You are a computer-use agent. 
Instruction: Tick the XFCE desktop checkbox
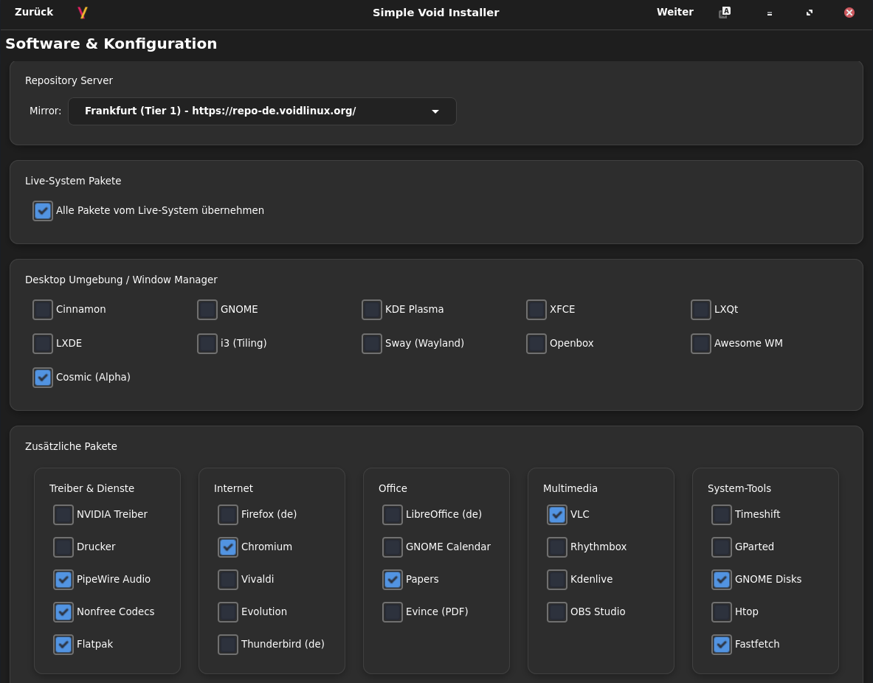(x=536, y=310)
